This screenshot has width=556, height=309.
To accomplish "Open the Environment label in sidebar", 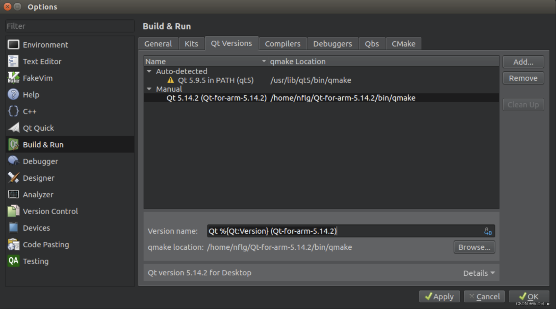I will [45, 45].
